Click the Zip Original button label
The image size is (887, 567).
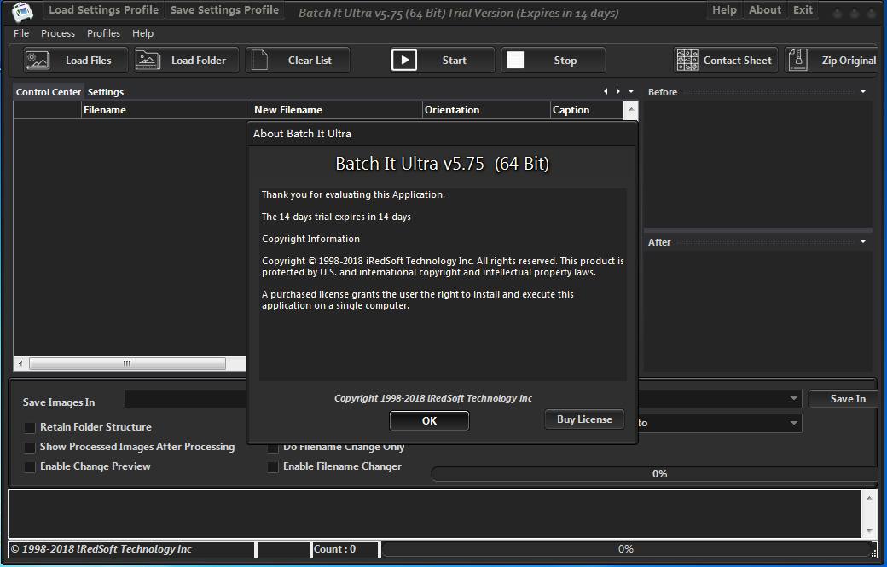(849, 61)
